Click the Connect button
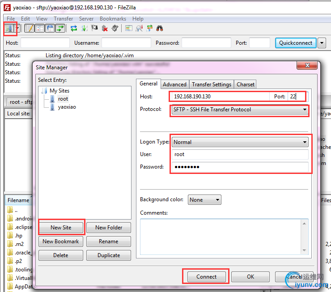The image size is (331, 292). (207, 277)
